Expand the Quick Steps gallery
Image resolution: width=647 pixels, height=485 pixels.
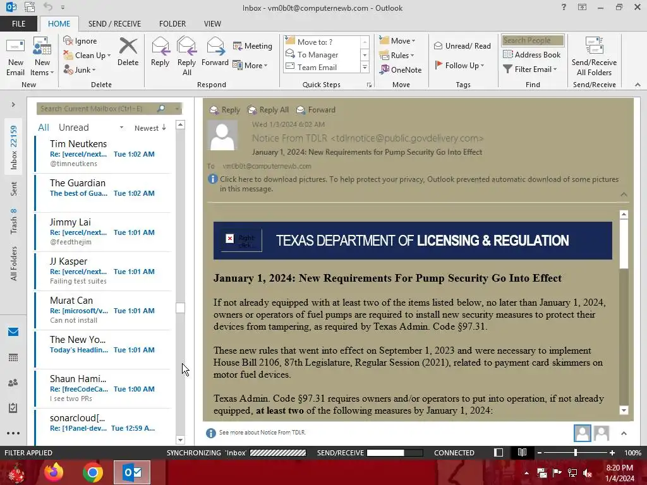(365, 67)
